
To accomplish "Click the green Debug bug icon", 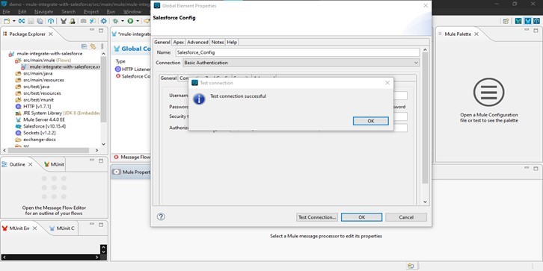I will tap(116, 21).
